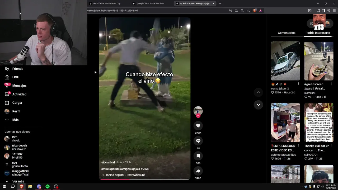The height and width of the screenshot is (190, 338).
Task: Open the EMPRENDEDOR van video thumbnail
Action: pyautogui.click(x=285, y=123)
